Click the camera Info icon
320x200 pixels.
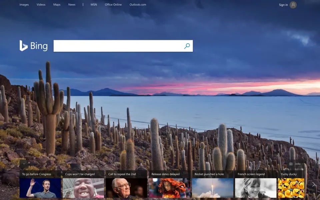(291, 164)
